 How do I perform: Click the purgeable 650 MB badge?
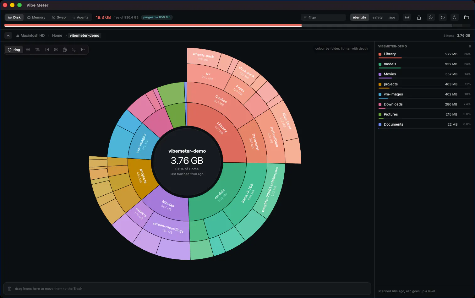(157, 17)
